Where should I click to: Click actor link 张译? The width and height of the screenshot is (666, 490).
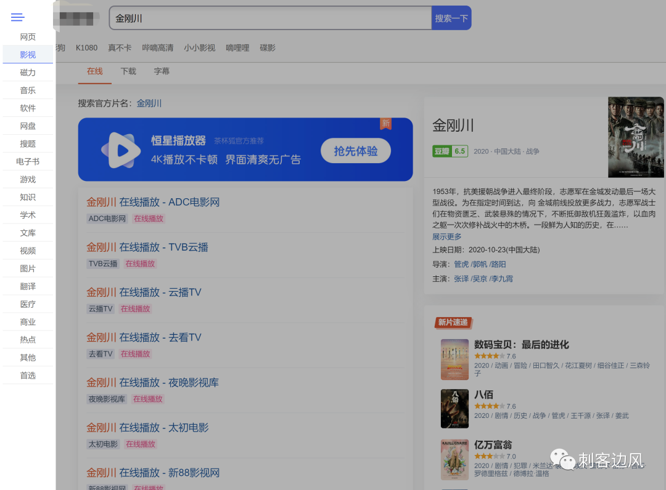pyautogui.click(x=461, y=278)
